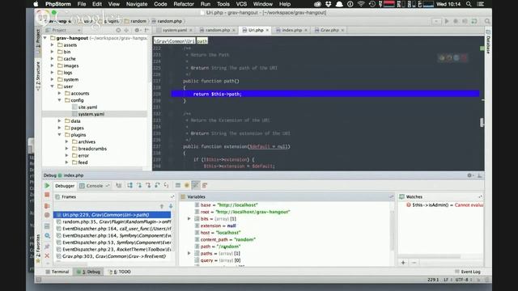Click the Step Out icon in the debugger toolbar
The width and height of the screenshot is (518, 291).
(x=157, y=185)
